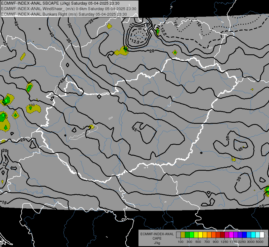Image resolution: width=269 pixels, height=247 pixels.
Task: Click the legend scale value 500
Action: tap(198, 242)
